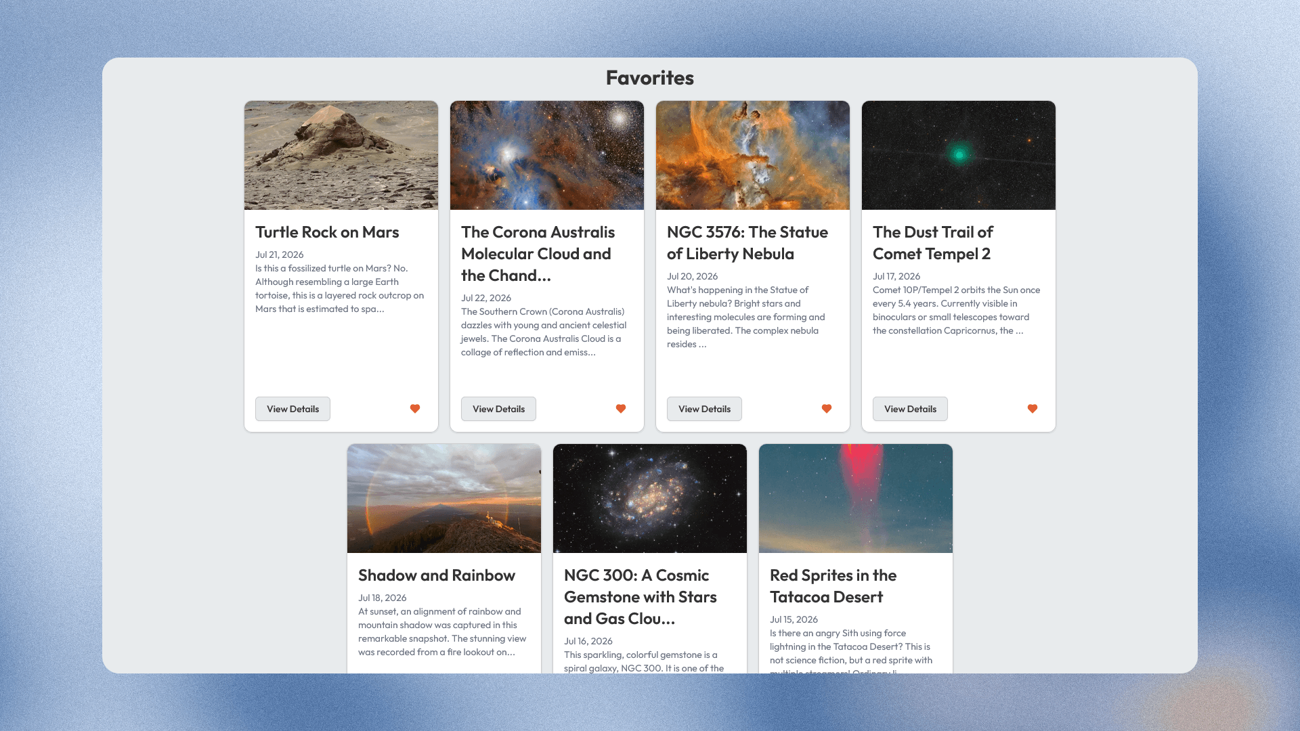1300x731 pixels.
Task: Select 'The Southern Crown (Corona Australis)' description
Action: (544, 332)
